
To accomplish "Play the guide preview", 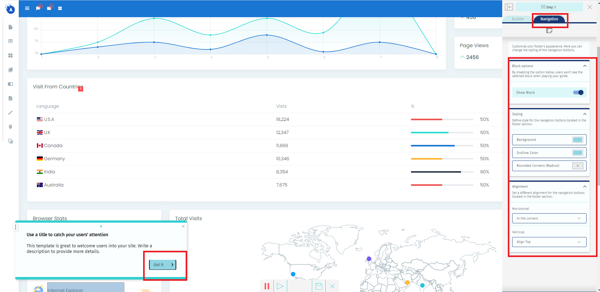I will tap(280, 286).
